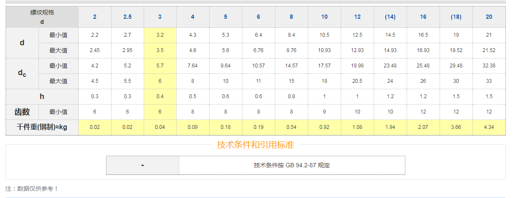This screenshot has width=514, height=198.
Task: Select cell value 21.52
Action: click(489, 50)
